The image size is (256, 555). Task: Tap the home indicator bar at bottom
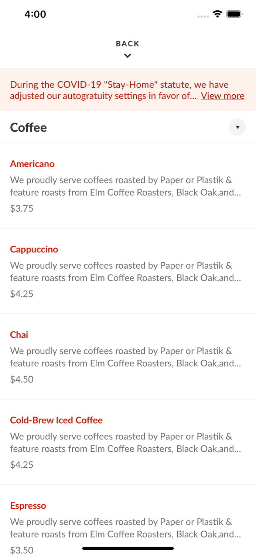[x=128, y=548]
